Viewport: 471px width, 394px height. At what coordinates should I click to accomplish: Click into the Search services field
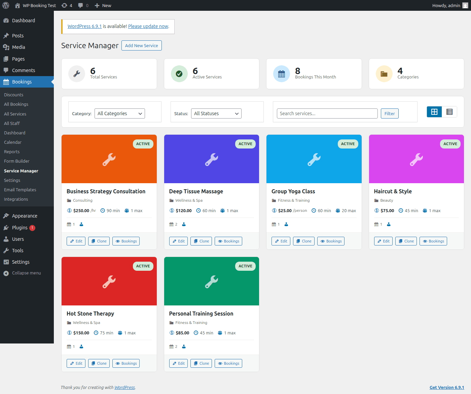(x=327, y=113)
